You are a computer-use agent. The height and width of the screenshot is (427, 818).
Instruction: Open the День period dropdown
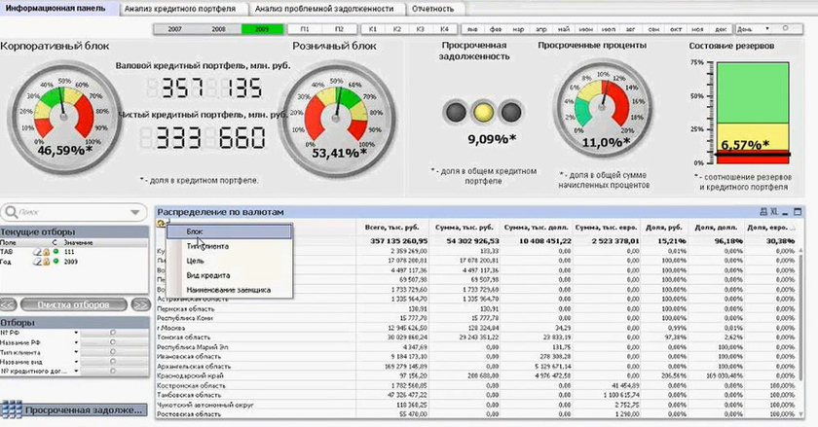coord(787,30)
